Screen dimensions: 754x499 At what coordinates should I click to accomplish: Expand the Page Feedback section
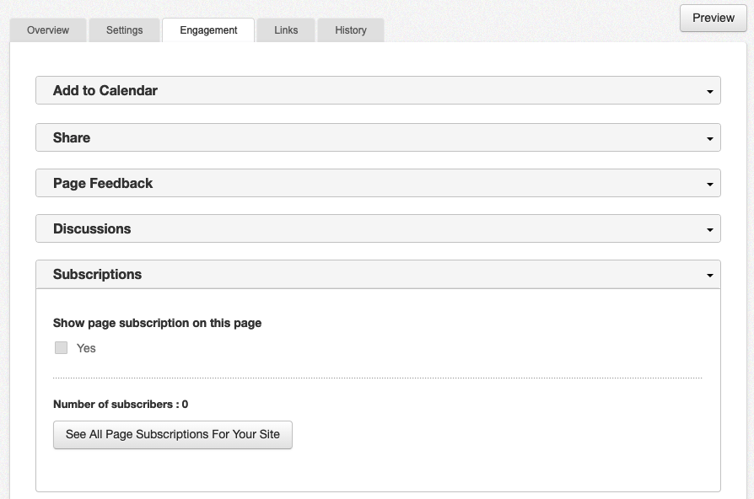point(378,182)
